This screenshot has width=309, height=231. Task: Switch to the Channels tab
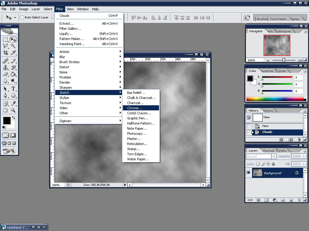[268, 150]
